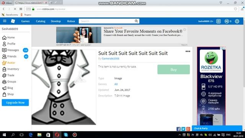Screen dimensions: 245x138
Task: Click the Upgrade Now button
Action: coord(15,102)
